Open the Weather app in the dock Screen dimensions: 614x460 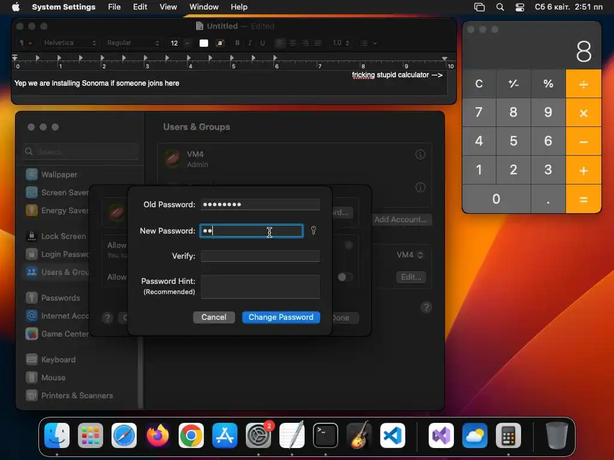coord(475,435)
